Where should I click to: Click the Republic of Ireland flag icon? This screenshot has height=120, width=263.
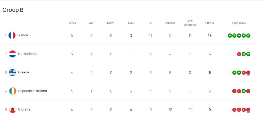click(13, 91)
